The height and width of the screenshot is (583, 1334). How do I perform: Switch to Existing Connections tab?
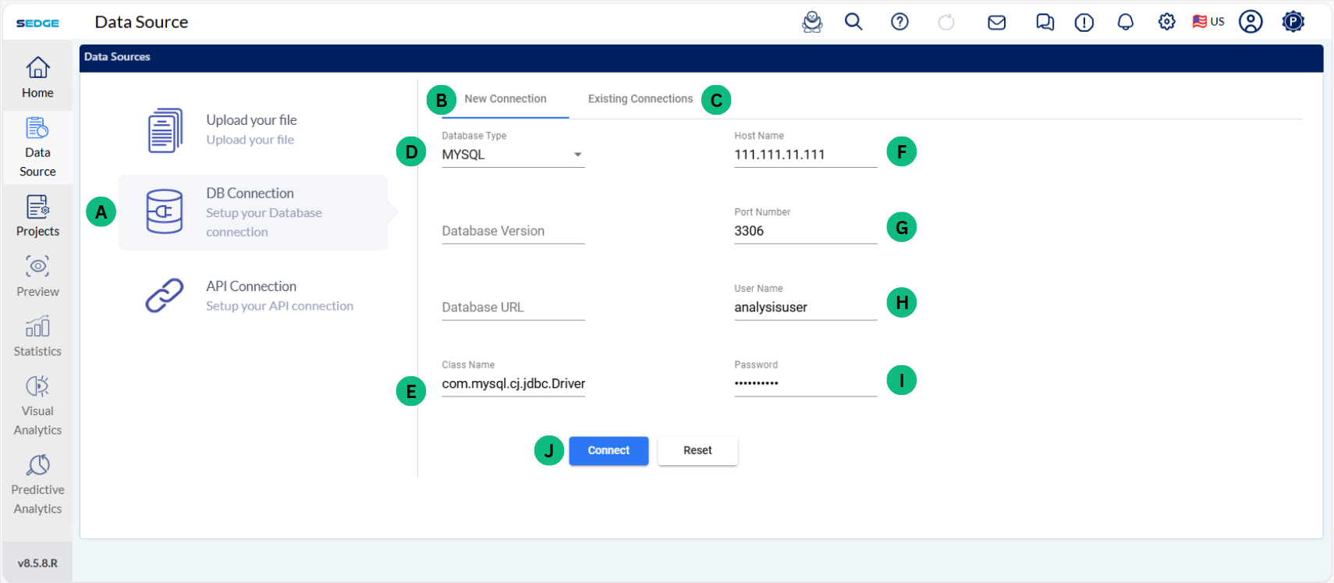pos(640,99)
